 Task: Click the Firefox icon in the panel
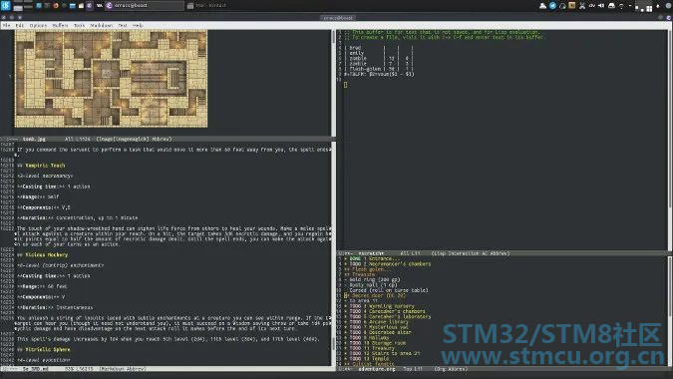[x=56, y=6]
